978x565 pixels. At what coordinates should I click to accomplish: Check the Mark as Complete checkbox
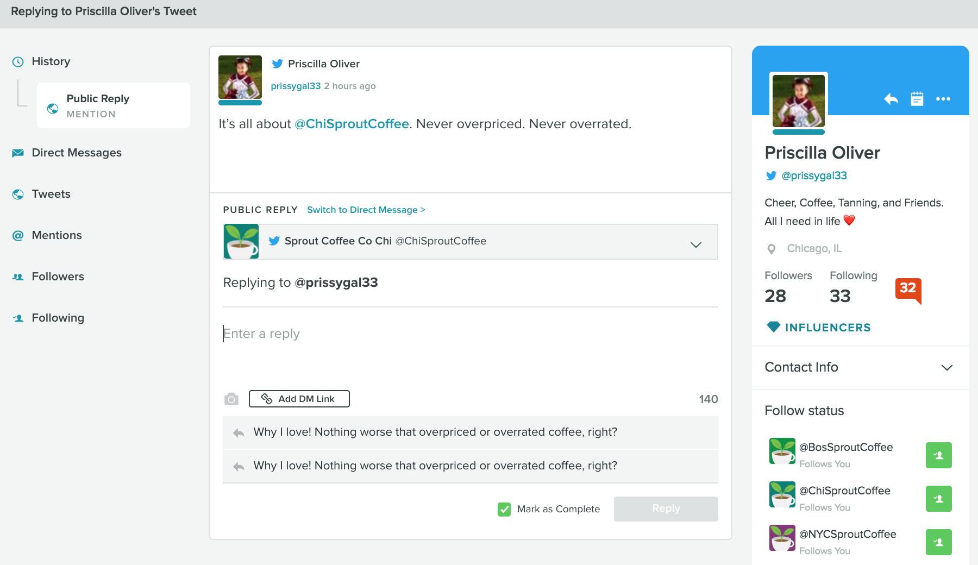(x=504, y=509)
